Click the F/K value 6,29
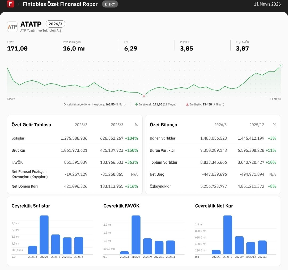 [x=131, y=49]
